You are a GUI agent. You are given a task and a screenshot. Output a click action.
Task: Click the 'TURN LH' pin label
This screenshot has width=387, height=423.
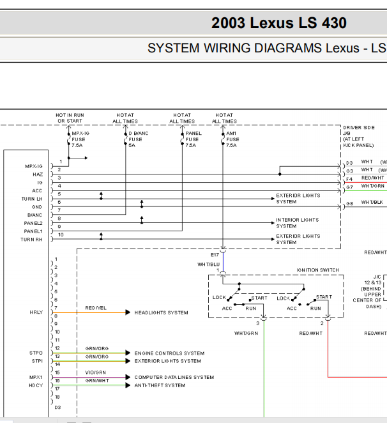point(32,199)
